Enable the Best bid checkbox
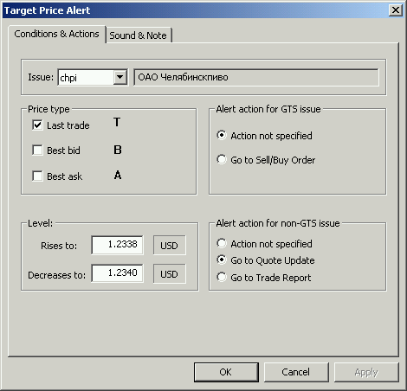The image size is (407, 391). click(37, 151)
